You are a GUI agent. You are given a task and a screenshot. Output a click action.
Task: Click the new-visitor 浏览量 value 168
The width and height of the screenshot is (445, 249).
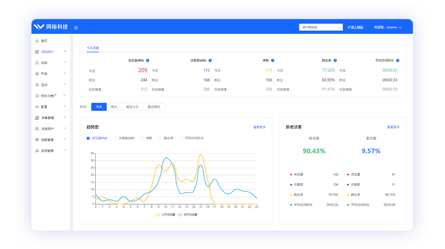click(x=336, y=174)
